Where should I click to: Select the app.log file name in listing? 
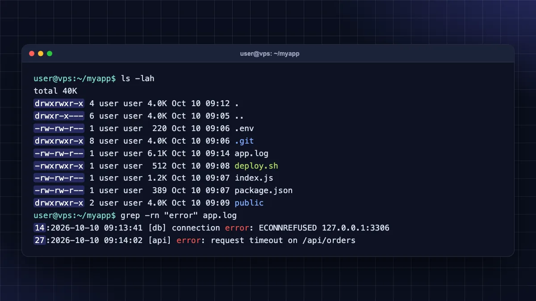[251, 153]
